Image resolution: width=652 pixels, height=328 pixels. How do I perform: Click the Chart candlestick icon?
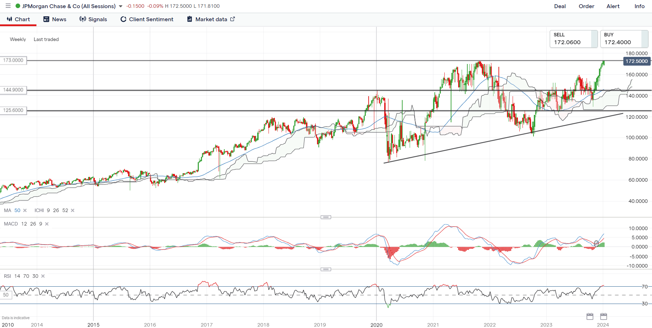pyautogui.click(x=10, y=19)
